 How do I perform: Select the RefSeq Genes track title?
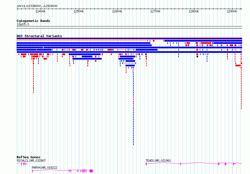[x=28, y=157]
